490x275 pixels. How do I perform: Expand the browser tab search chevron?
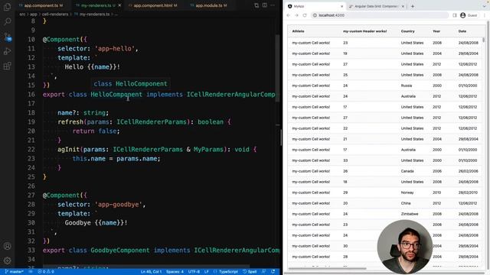(484, 6)
